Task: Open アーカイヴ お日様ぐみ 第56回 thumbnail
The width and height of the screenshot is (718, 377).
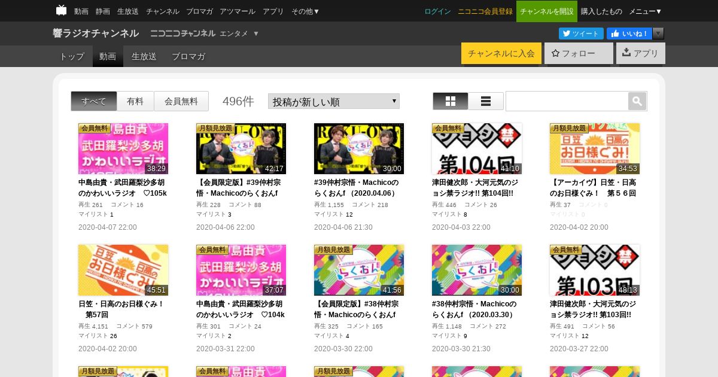Action: click(x=595, y=148)
